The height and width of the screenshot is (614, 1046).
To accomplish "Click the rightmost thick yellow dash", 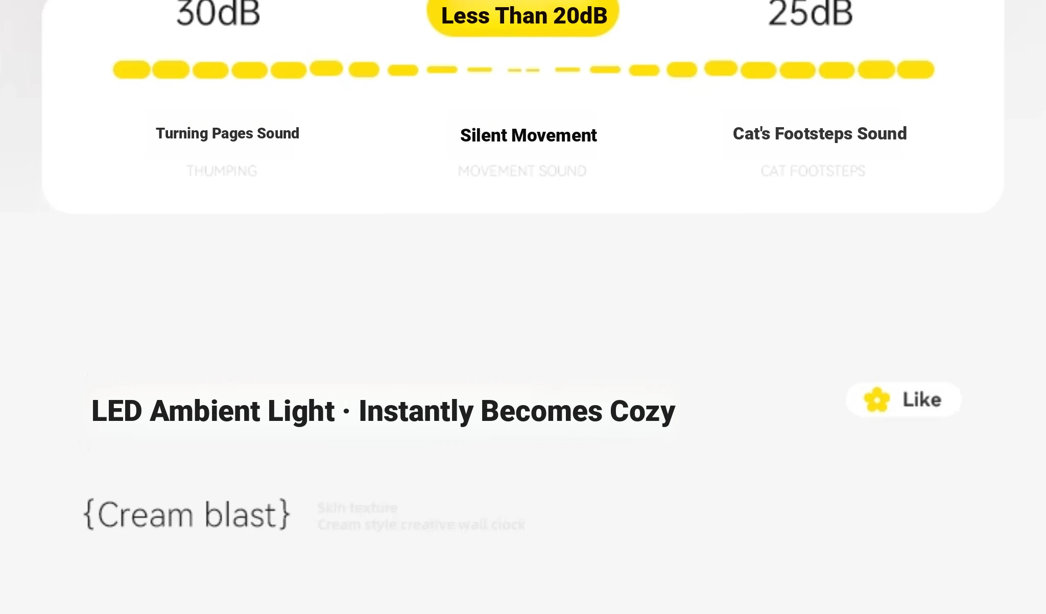I will point(916,69).
